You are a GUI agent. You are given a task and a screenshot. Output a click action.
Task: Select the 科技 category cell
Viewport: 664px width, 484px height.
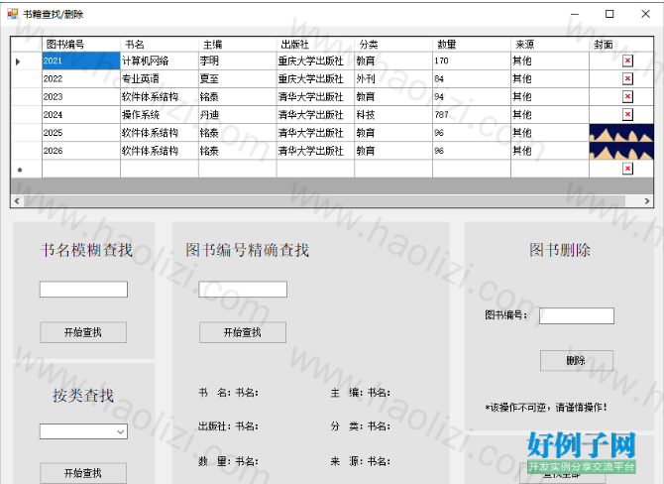pyautogui.click(x=393, y=114)
